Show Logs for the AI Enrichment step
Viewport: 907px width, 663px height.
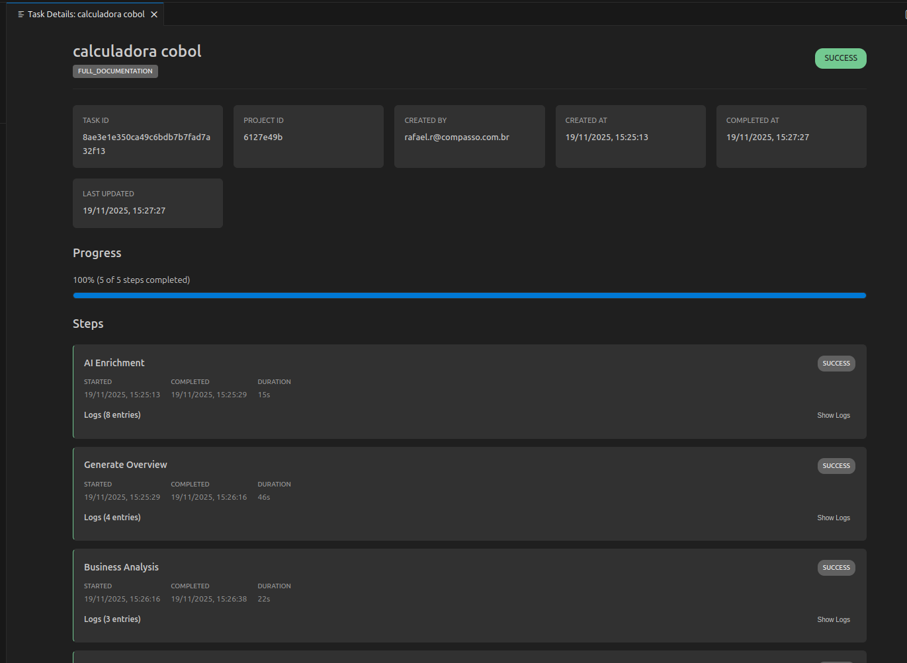point(833,415)
